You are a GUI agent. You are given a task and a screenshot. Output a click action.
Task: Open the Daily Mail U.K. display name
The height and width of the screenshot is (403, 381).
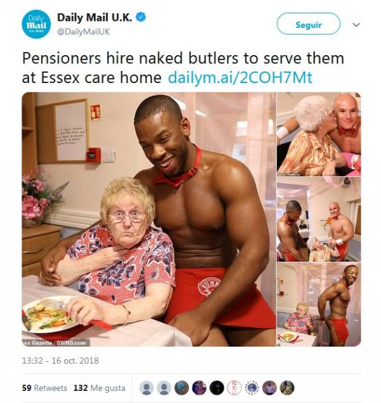(x=94, y=17)
